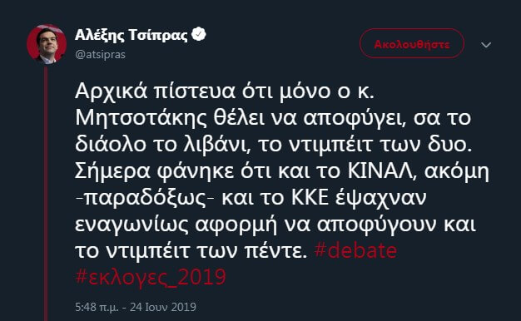The height and width of the screenshot is (321, 521).
Task: Click the word Αρχικά starting the tweet
Action: pos(112,91)
